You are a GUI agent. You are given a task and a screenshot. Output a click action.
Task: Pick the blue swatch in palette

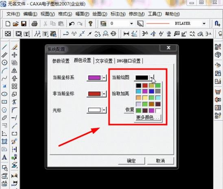(x=151, y=91)
